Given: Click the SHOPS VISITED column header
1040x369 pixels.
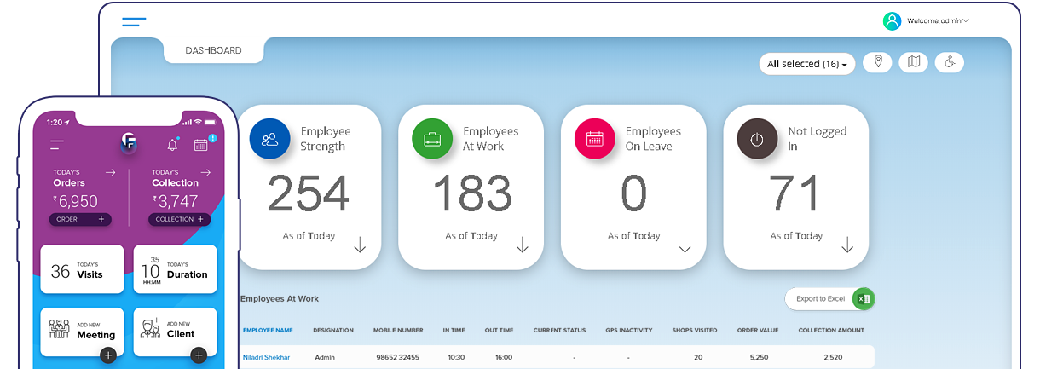Looking at the screenshot, I should pos(694,330).
